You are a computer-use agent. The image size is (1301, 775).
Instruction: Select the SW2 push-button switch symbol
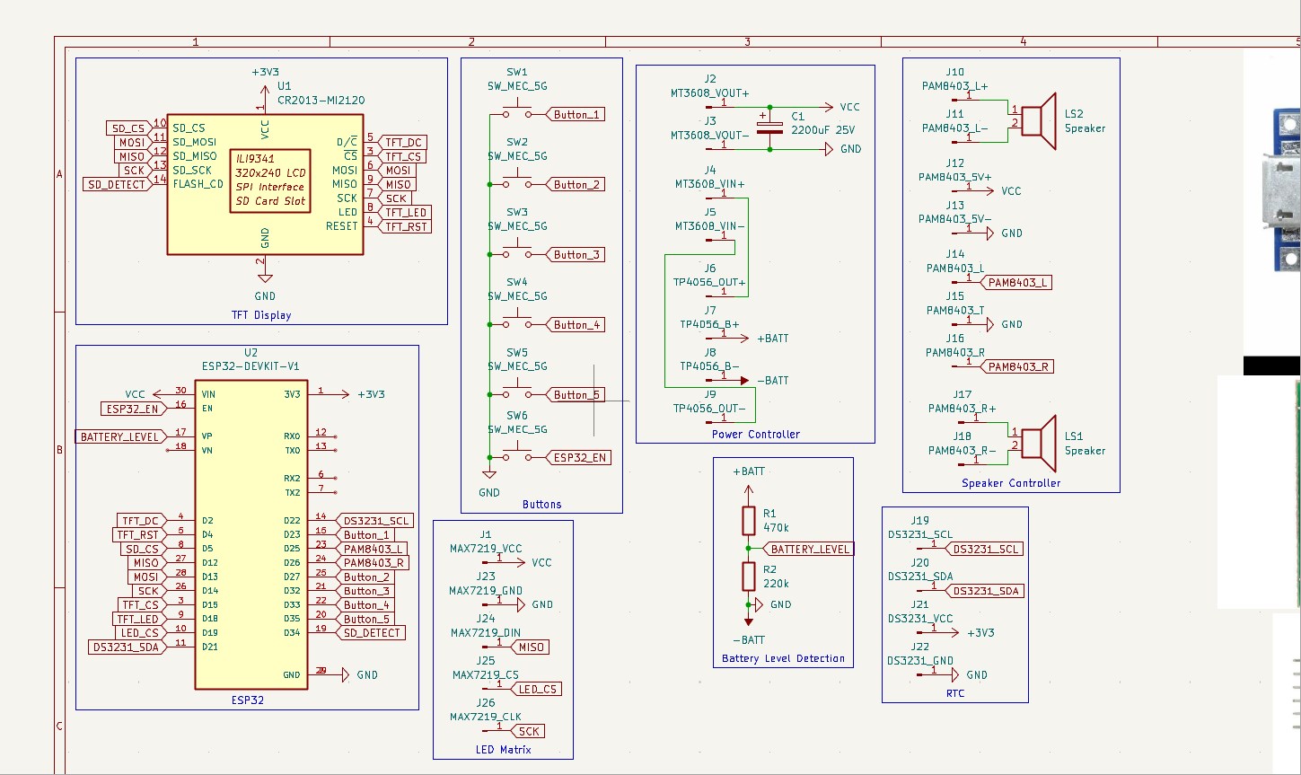516,183
